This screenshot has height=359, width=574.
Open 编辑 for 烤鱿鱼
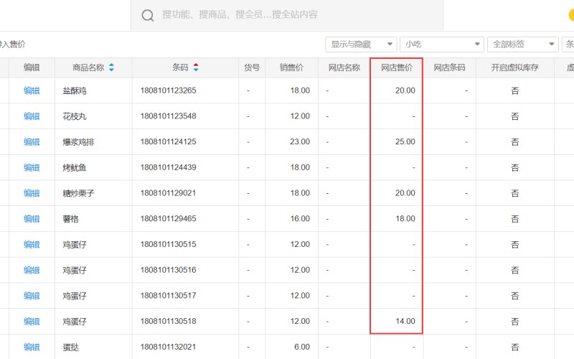32,167
